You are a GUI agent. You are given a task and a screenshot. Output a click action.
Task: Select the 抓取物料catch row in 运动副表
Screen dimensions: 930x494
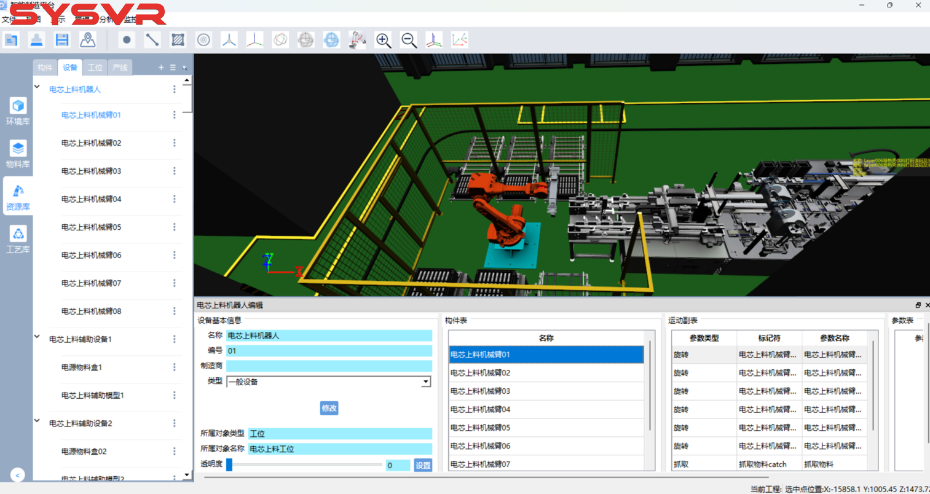pyautogui.click(x=770, y=465)
